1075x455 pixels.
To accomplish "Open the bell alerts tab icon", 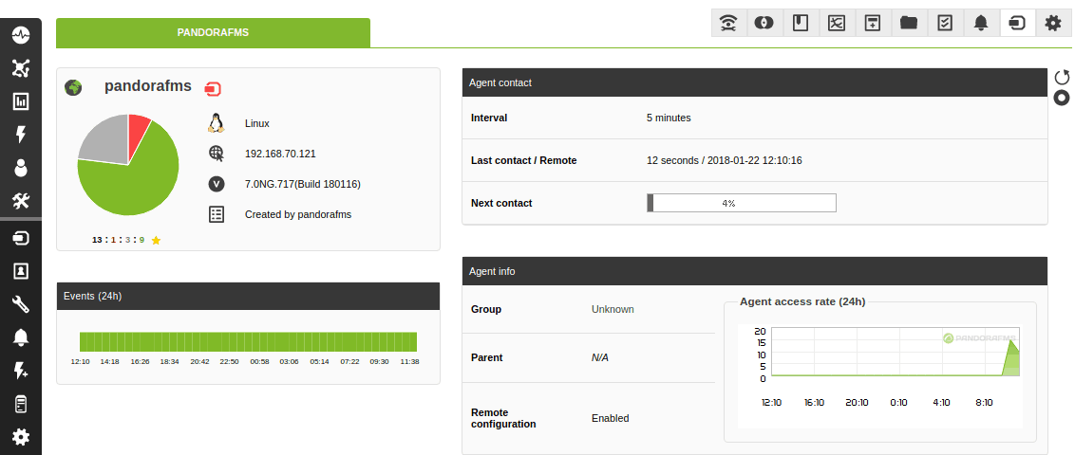I will click(x=981, y=24).
